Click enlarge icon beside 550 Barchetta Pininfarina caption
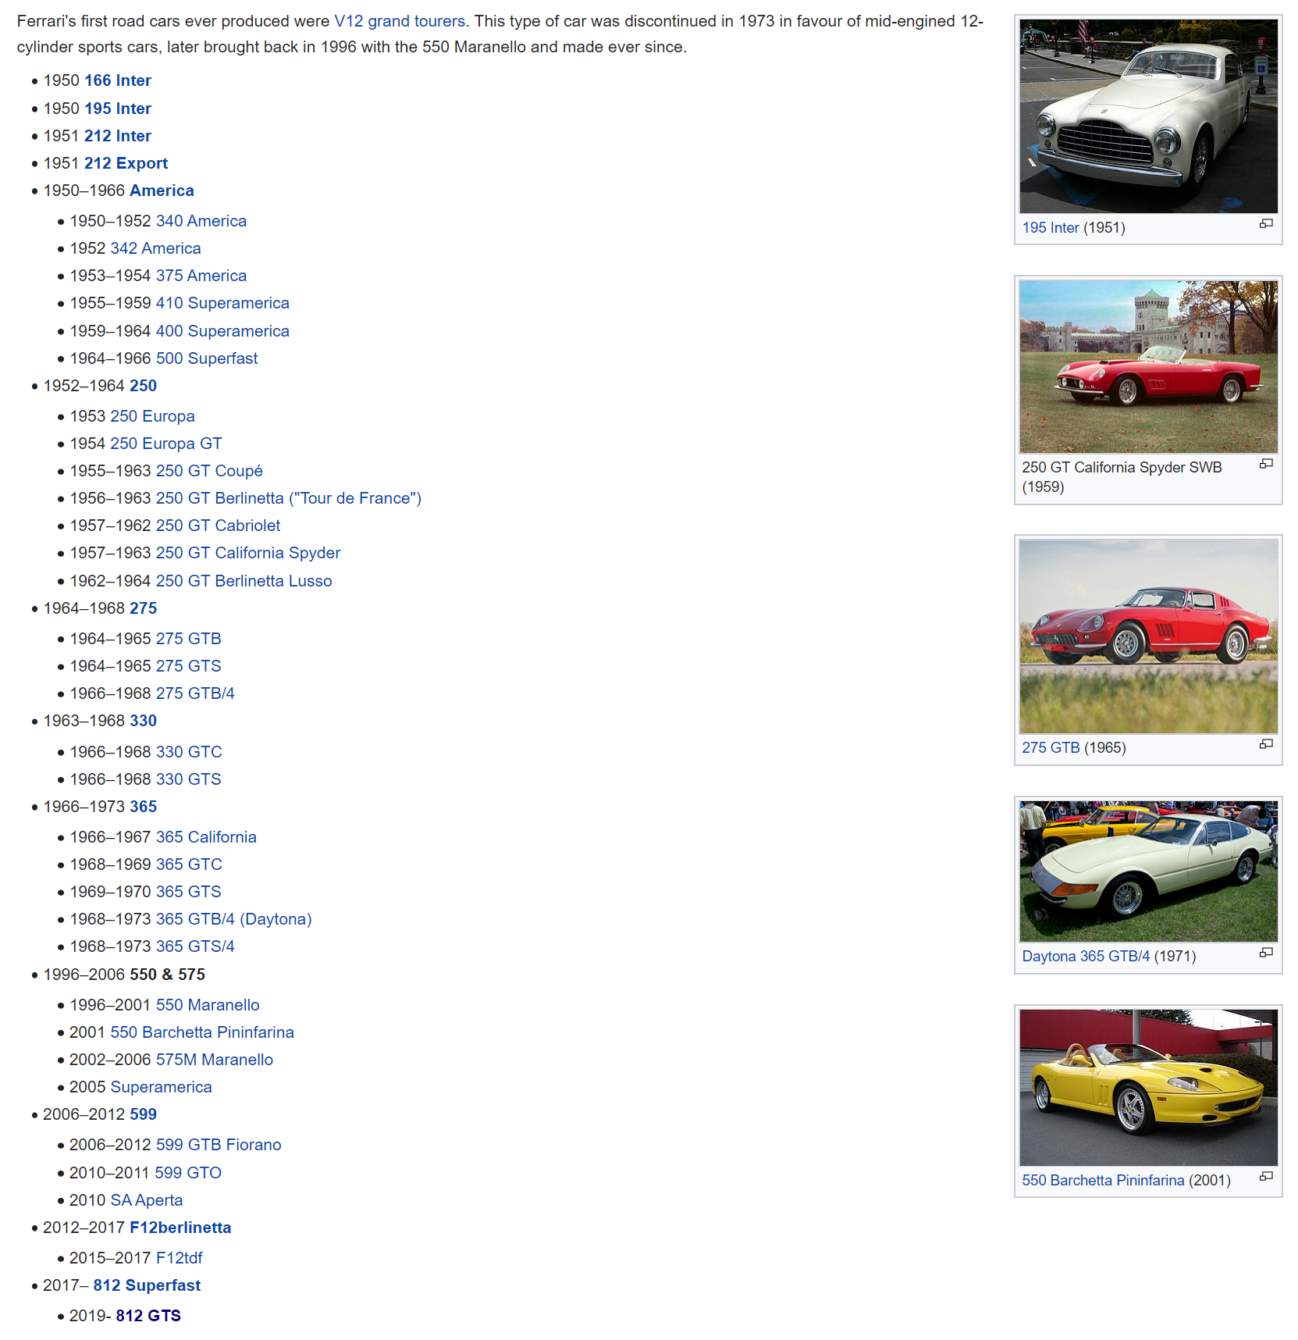Image resolution: width=1298 pixels, height=1340 pixels. pos(1266,1176)
